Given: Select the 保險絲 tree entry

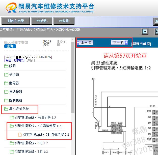Looking at the screenshot, I should 14,74.
